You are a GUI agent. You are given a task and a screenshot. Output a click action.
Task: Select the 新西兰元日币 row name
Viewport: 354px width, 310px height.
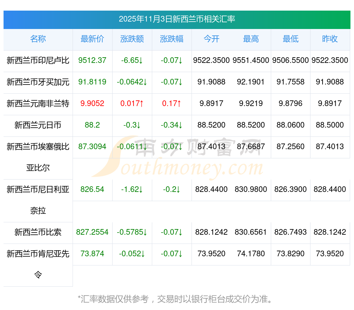38,125
